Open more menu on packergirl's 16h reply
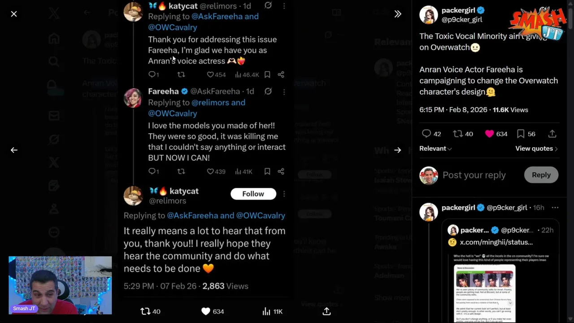Viewport: 574px width, 323px height. (x=555, y=208)
